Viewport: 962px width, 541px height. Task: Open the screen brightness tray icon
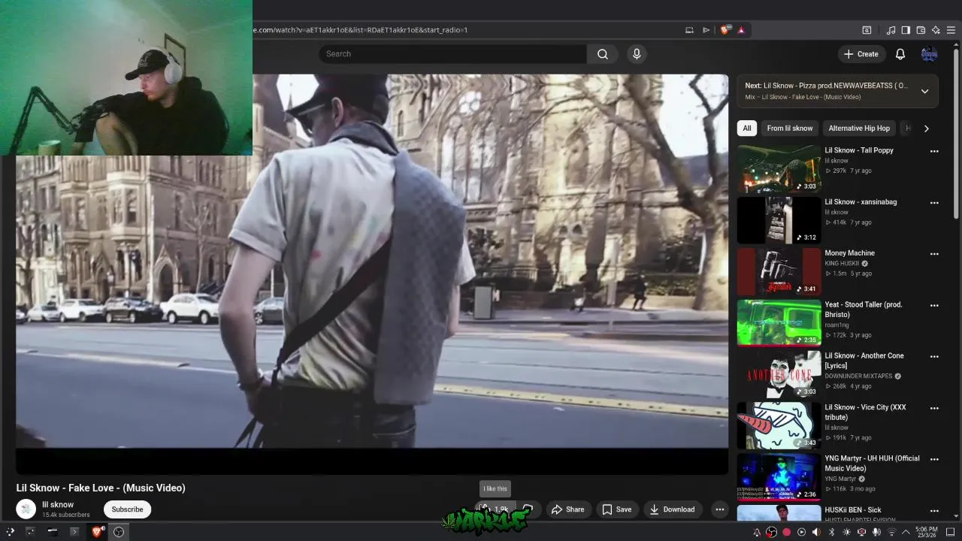pyautogui.click(x=847, y=533)
